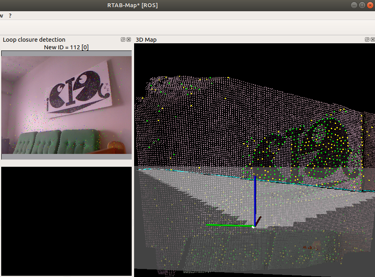375x277 pixels.
Task: Click the green horizontal axis in 3D Map
Action: click(229, 225)
